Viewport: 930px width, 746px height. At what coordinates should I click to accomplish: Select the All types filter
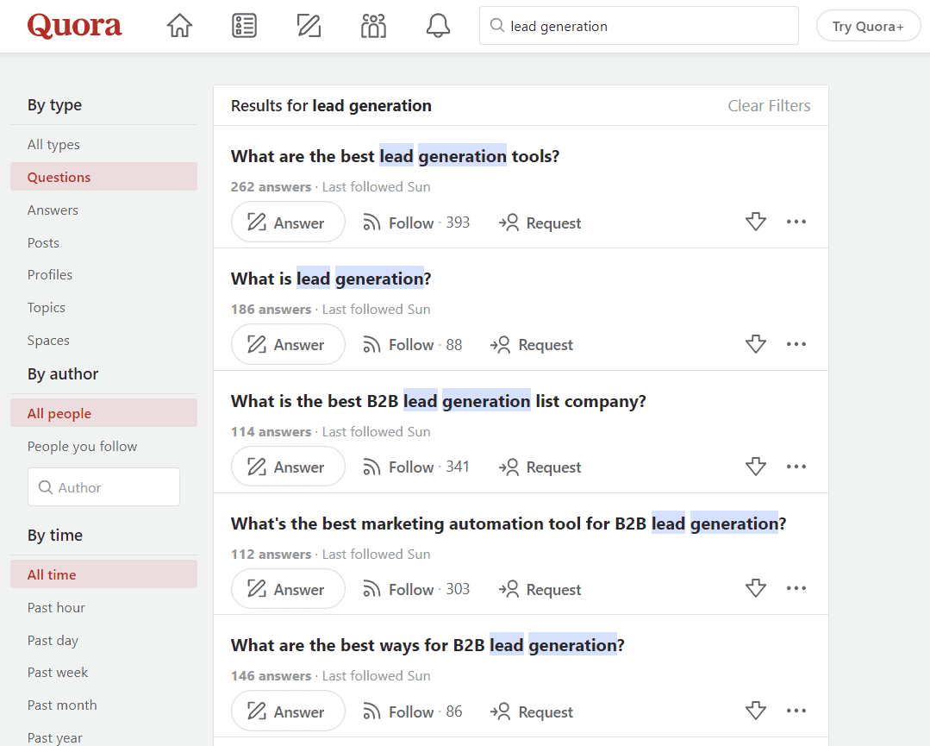point(103,144)
